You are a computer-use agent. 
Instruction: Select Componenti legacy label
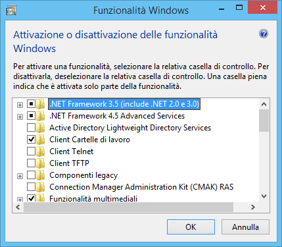(x=83, y=175)
